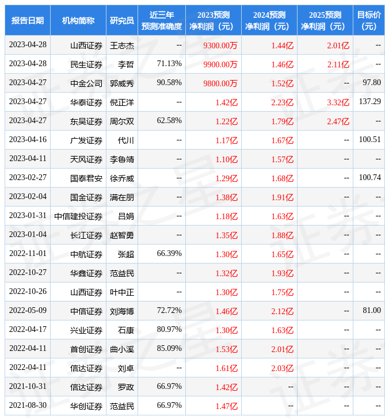Select researcher 刘卓 cell
The image size is (385, 420).
122,369
